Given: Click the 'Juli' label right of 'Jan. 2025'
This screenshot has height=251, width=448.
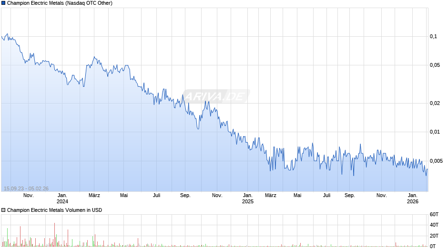Looking at the screenshot, I should pyautogui.click(x=326, y=196).
